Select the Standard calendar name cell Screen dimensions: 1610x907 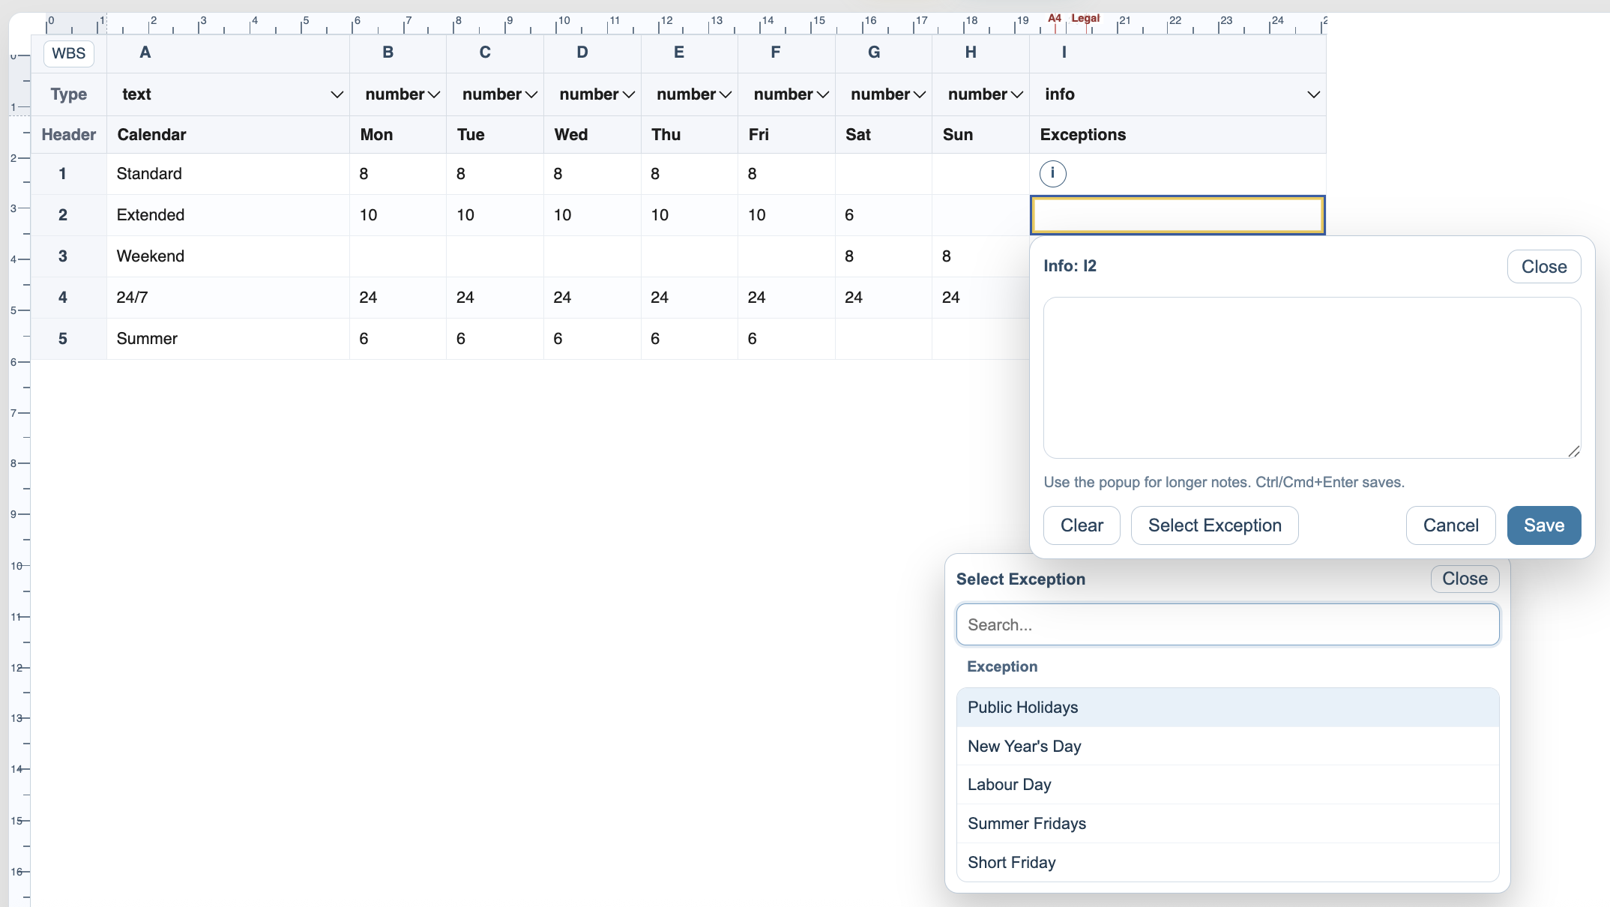[x=228, y=174]
